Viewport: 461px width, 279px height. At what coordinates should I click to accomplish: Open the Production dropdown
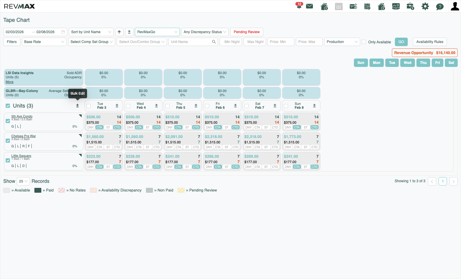(342, 42)
